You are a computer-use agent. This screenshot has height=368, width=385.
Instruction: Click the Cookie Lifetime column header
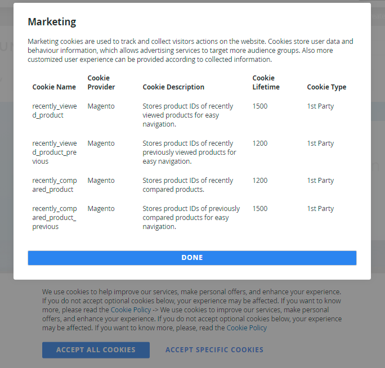pos(266,83)
